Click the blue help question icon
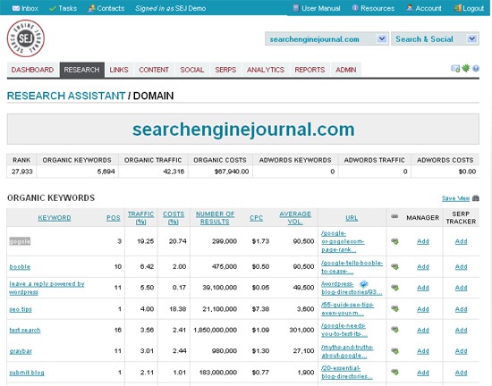The width and height of the screenshot is (492, 386). click(476, 68)
